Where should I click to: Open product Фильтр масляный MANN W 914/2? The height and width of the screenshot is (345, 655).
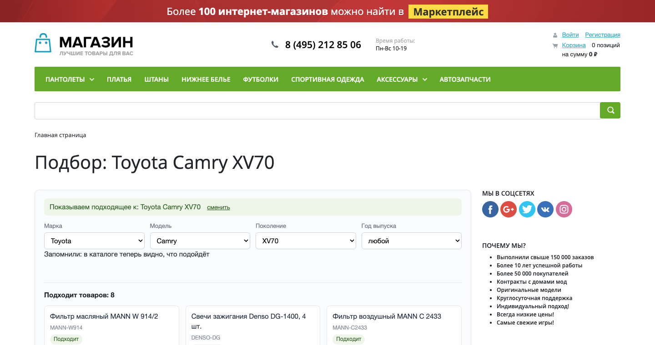pos(104,316)
